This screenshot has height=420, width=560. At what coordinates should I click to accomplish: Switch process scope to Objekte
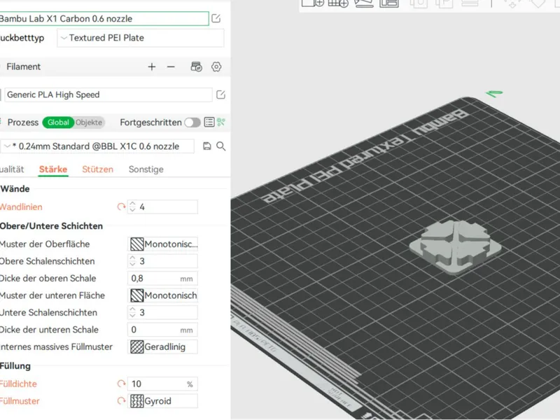(x=89, y=122)
